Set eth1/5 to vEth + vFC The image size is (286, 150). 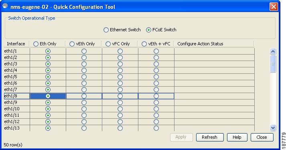click(156, 77)
